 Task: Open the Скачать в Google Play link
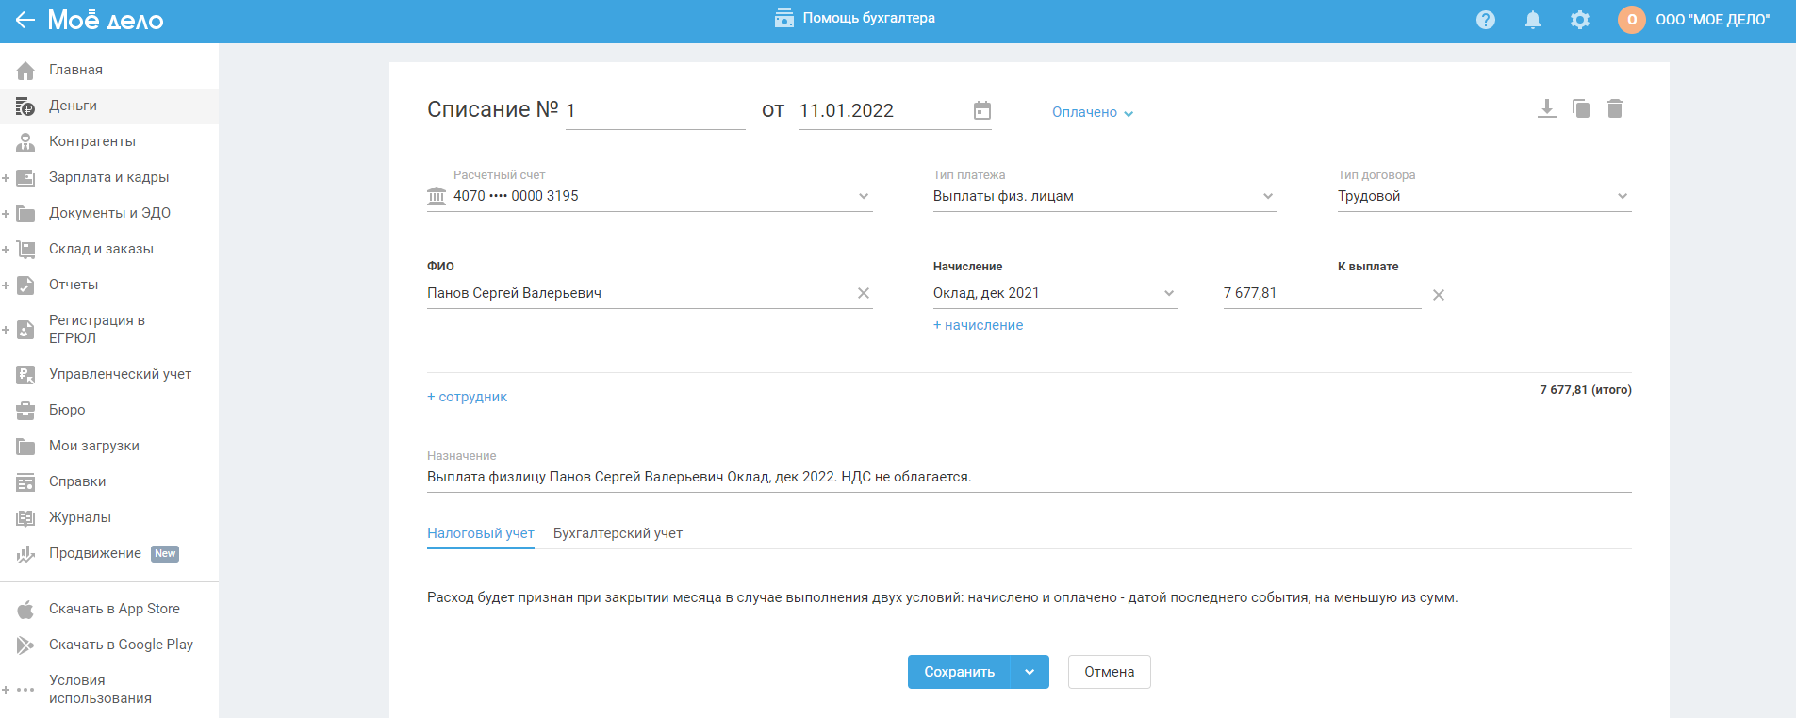pos(121,645)
